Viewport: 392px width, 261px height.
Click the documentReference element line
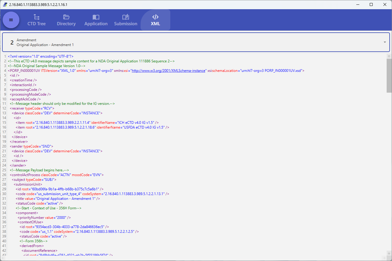point(40,251)
